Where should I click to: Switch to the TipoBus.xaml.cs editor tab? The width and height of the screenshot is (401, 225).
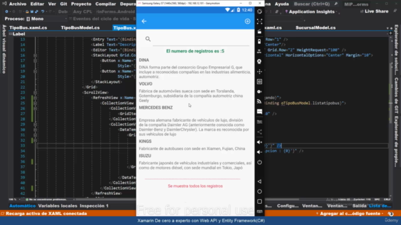tap(28, 27)
